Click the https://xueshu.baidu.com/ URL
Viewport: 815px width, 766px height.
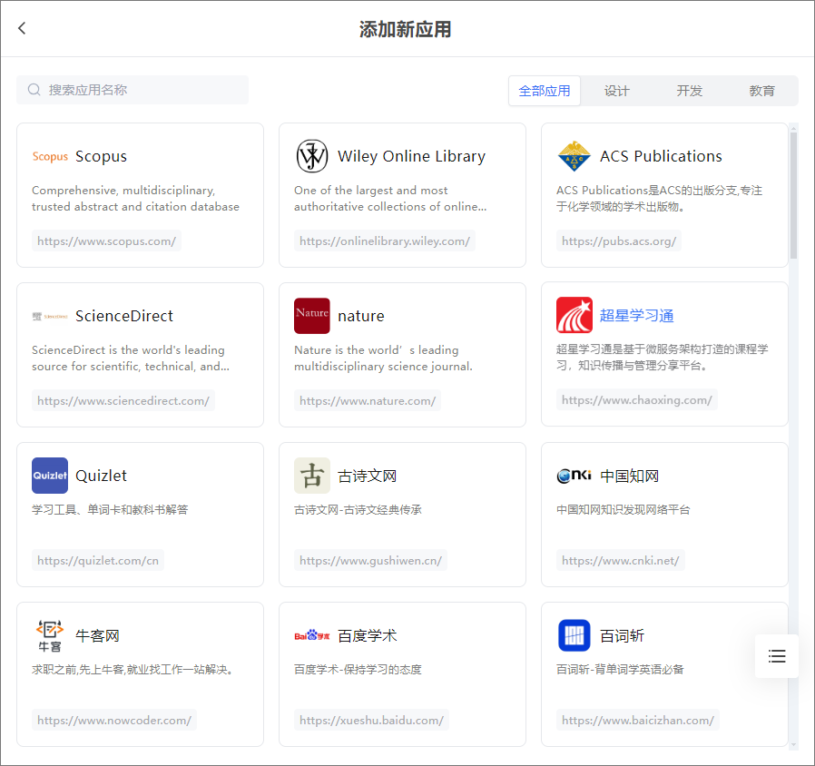(371, 721)
